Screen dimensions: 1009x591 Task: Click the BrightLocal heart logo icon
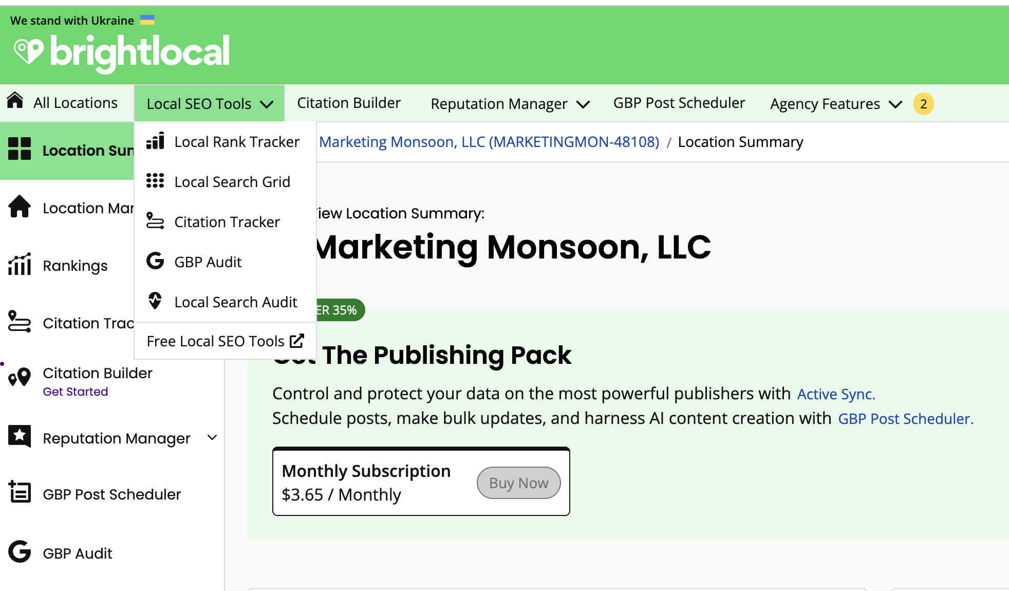pyautogui.click(x=29, y=51)
